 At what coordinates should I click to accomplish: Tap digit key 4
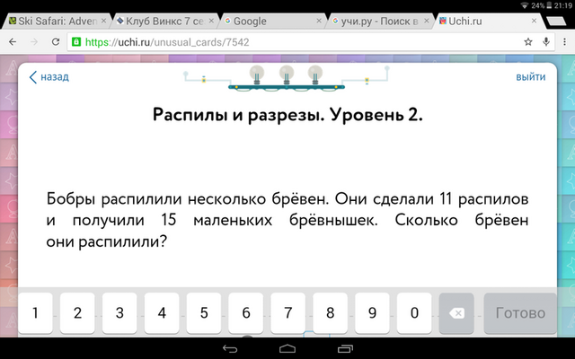click(x=162, y=313)
